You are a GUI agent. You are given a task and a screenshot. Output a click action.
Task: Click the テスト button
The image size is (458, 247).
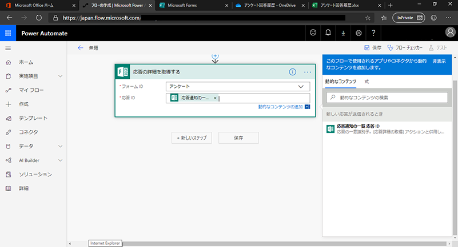(x=438, y=48)
